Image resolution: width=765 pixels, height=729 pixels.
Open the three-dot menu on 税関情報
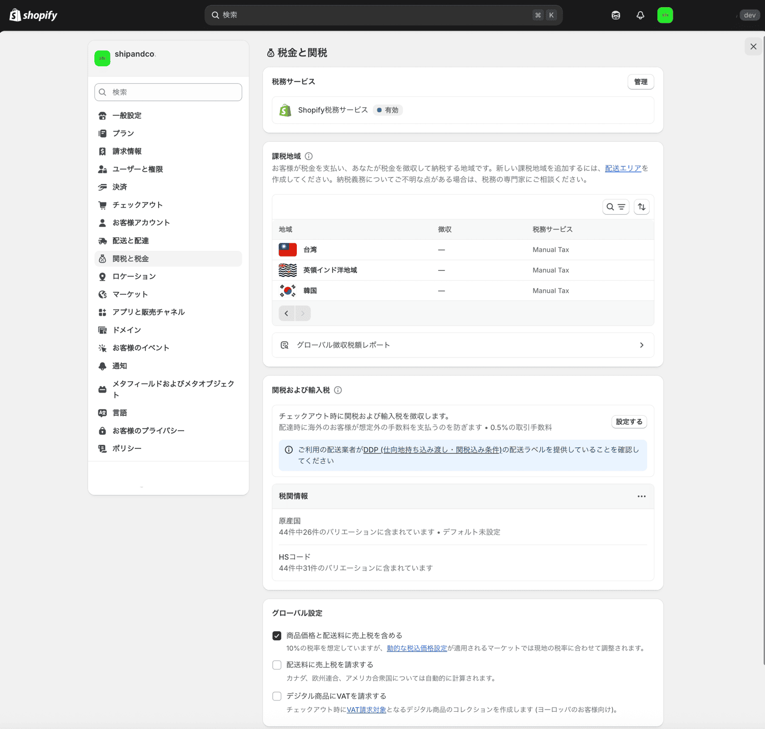[x=642, y=496]
